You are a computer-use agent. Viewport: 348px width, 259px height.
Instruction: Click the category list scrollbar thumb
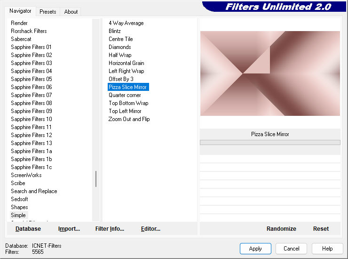click(96, 179)
